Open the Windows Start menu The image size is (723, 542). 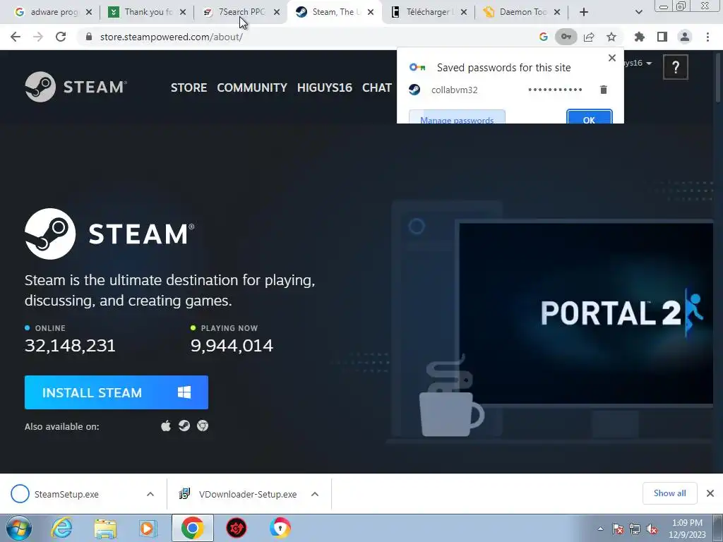pyautogui.click(x=18, y=528)
